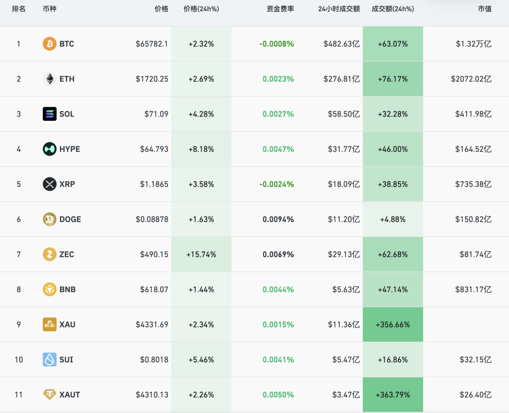The width and height of the screenshot is (509, 413).
Task: Click the SUI water drop icon
Action: (x=49, y=360)
